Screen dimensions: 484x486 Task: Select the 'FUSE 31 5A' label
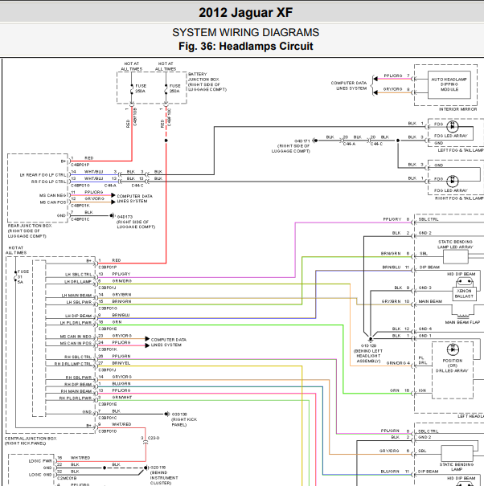[x=23, y=277]
